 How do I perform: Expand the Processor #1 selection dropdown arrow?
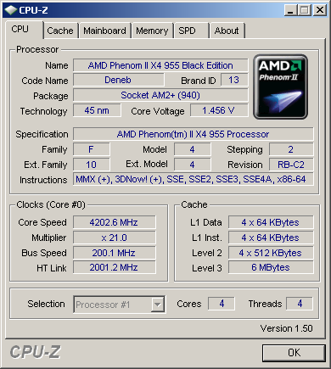coord(157,305)
